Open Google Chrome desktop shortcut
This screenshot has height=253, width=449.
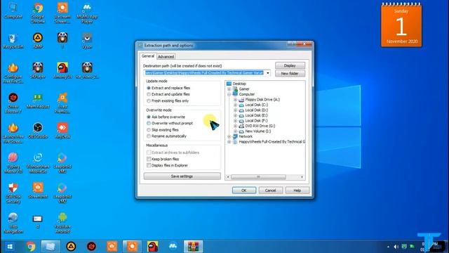(x=38, y=13)
